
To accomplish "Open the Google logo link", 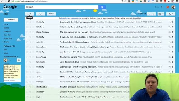I will pos(10,7).
